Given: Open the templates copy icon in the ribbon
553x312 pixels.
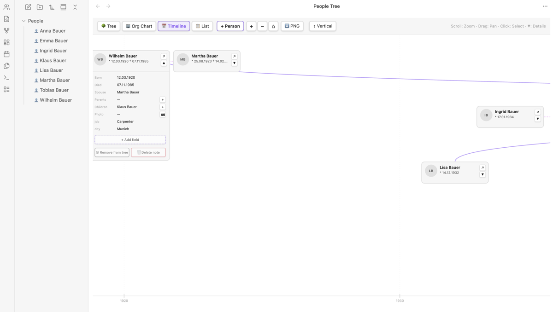Looking at the screenshot, I should tap(6, 66).
